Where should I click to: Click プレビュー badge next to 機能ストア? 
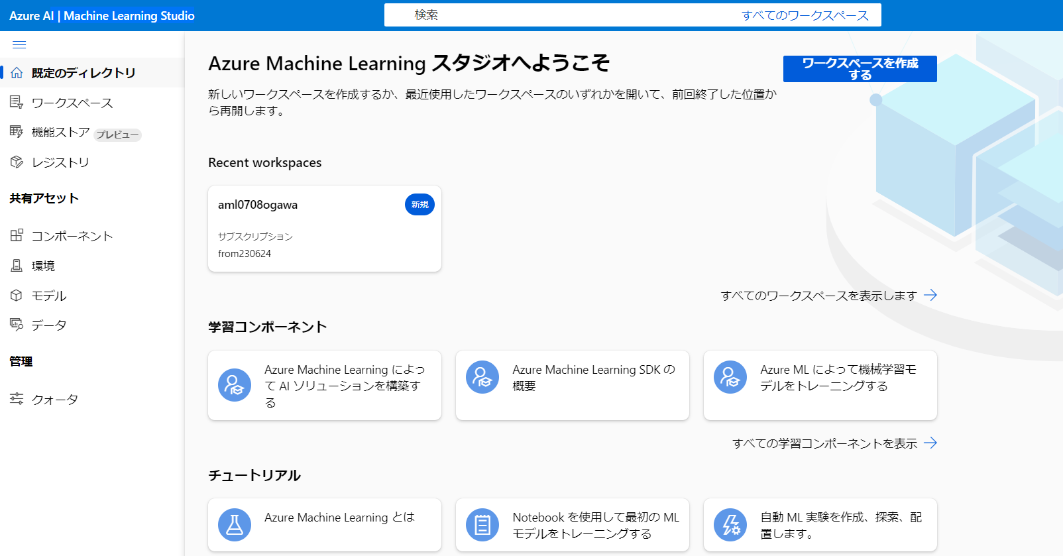(x=117, y=135)
